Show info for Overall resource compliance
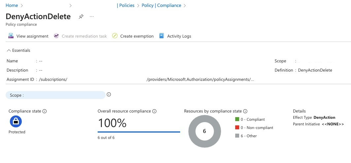The height and width of the screenshot is (163, 351). [154, 111]
